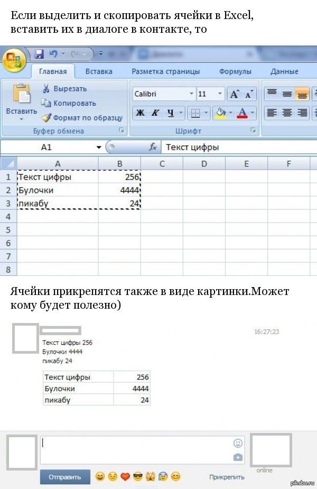The image size is (317, 489).
Task: Toggle italic К formatting
Action: (x=155, y=113)
